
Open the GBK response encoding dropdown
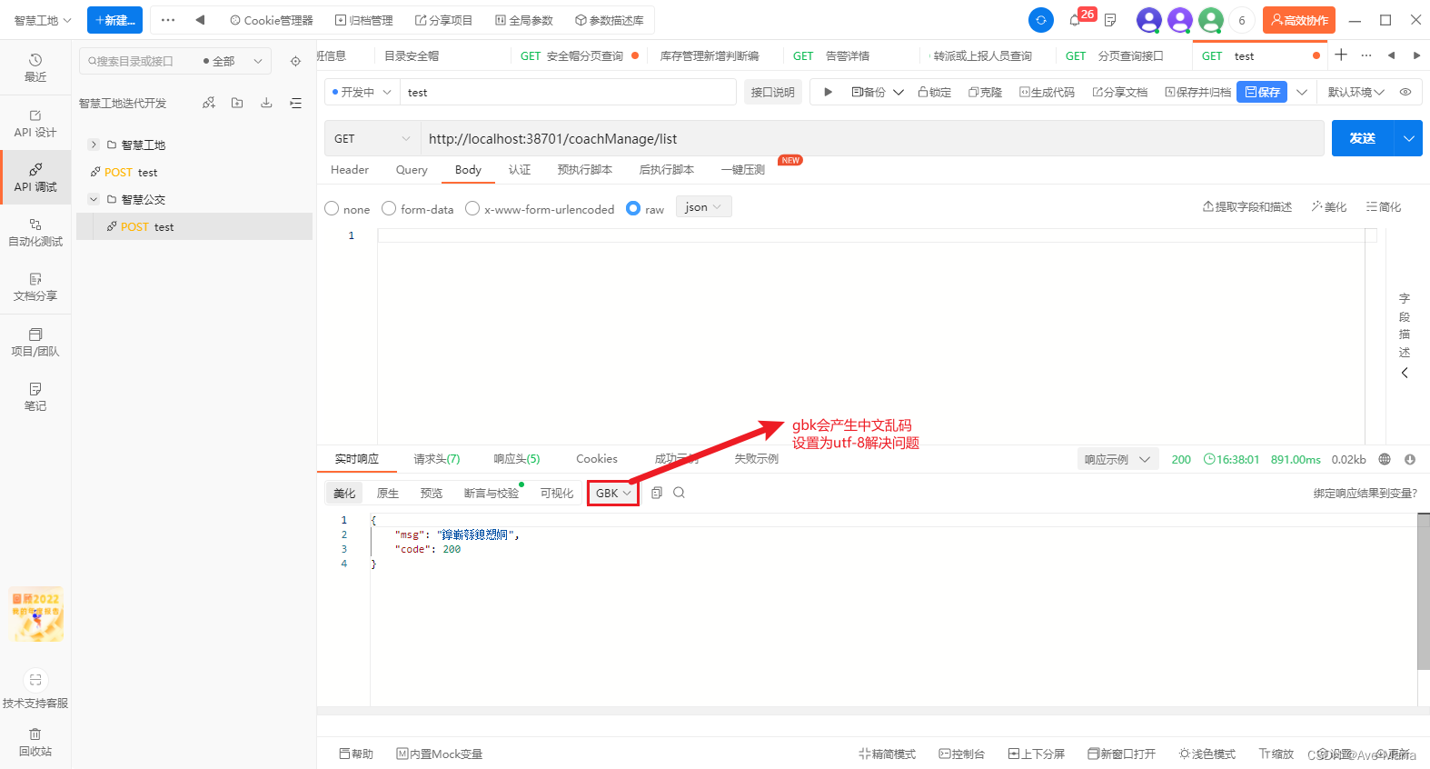pos(613,493)
